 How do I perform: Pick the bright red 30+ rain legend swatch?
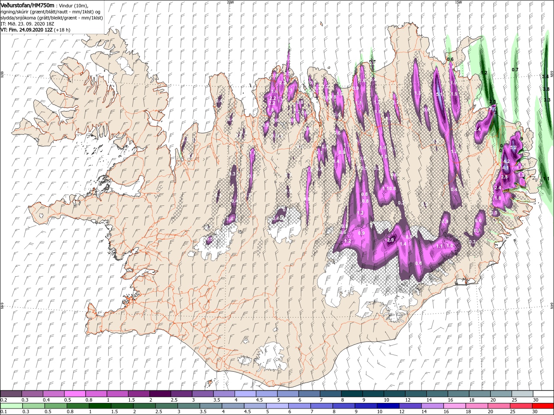pyautogui.click(x=543, y=406)
